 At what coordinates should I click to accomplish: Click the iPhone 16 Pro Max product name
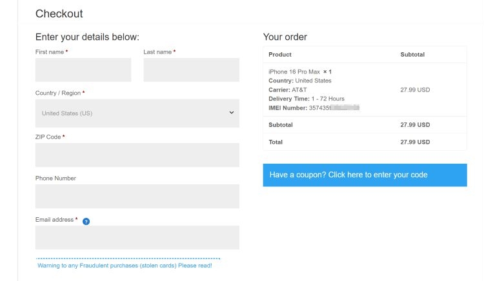(x=295, y=72)
